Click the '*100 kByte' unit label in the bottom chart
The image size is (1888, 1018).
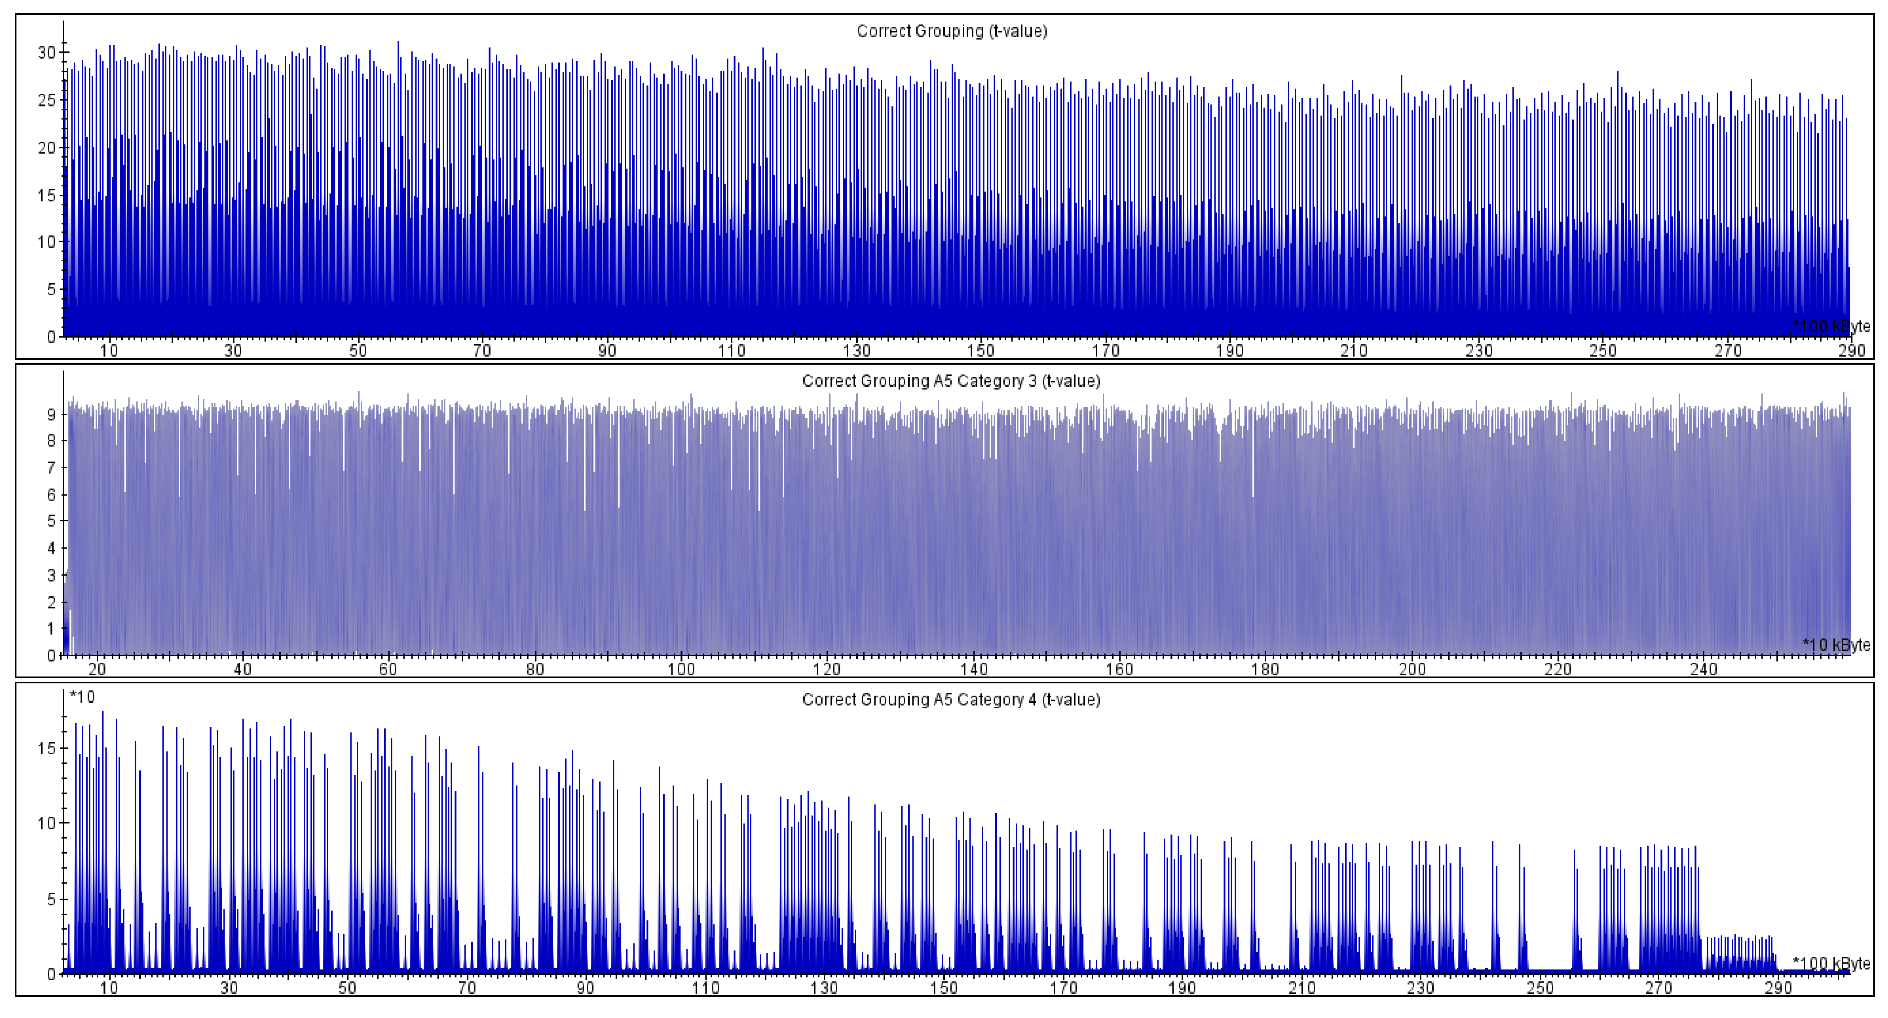click(x=1831, y=963)
